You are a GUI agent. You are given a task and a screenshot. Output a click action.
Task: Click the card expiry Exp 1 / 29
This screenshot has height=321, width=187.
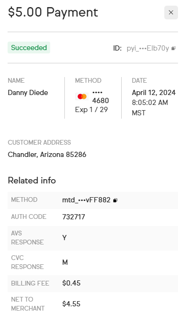click(x=91, y=110)
